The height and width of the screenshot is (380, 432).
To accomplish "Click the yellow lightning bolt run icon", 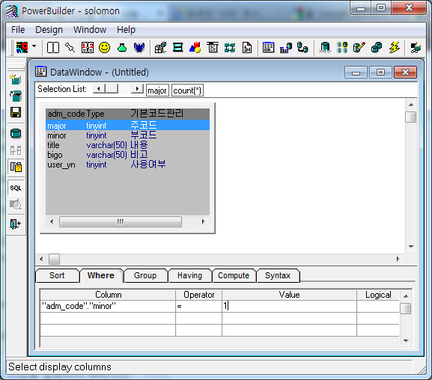I will point(394,48).
